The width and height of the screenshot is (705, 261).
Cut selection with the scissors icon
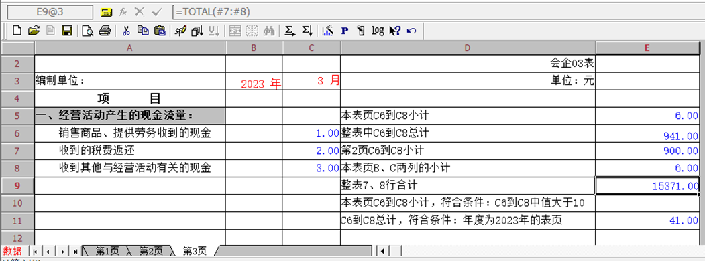(126, 31)
